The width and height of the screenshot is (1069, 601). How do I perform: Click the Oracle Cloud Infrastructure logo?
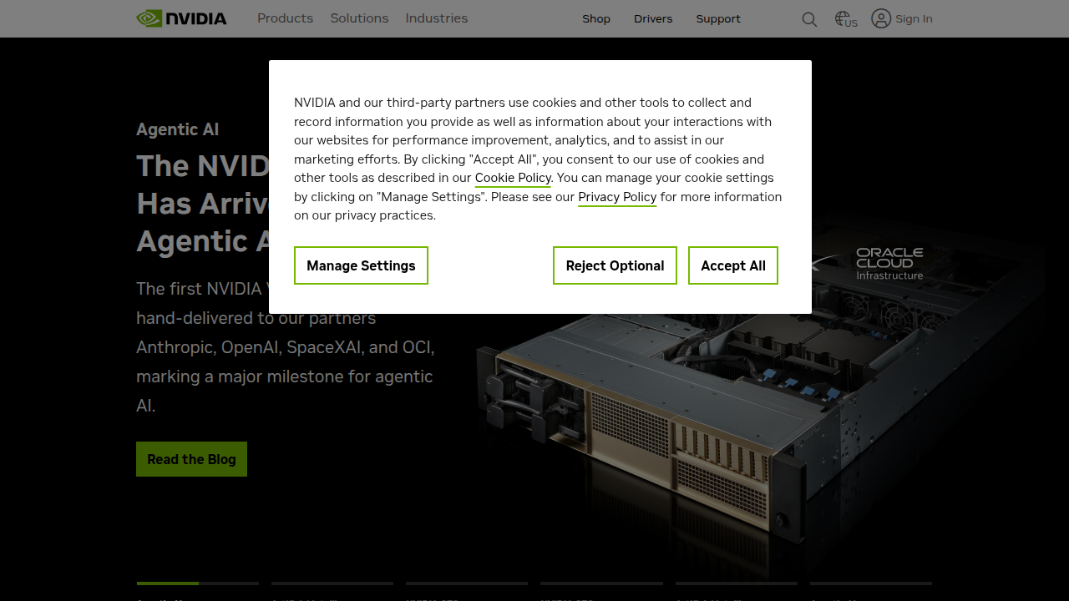point(889,263)
